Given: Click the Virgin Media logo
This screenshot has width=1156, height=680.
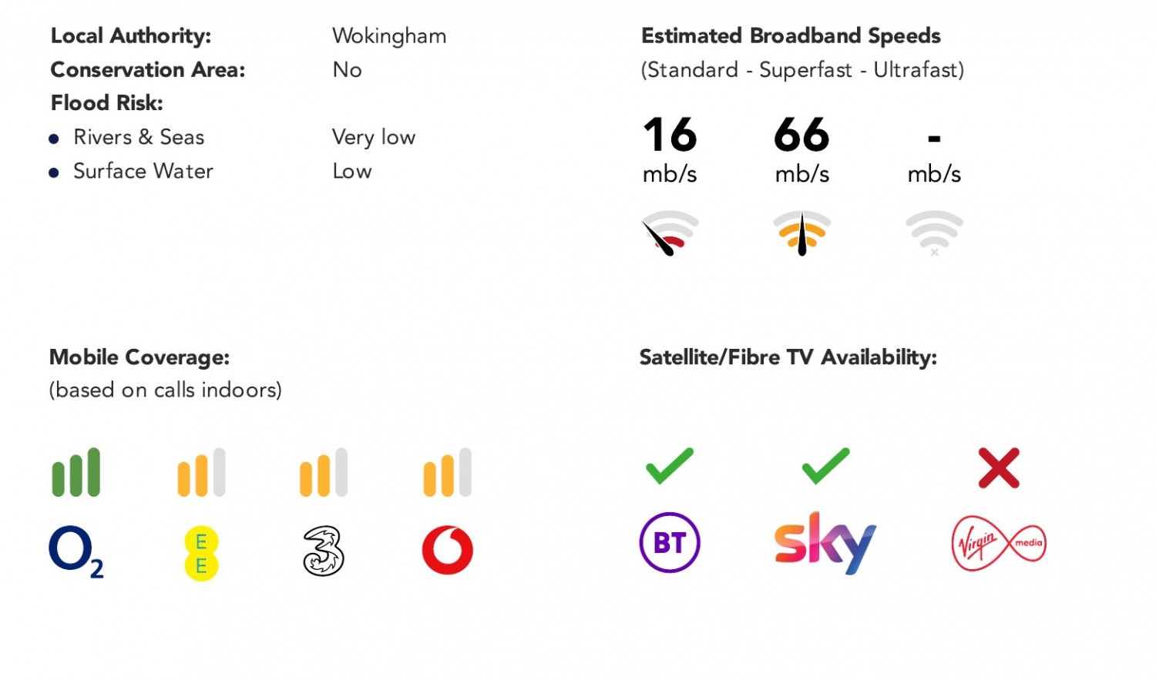Looking at the screenshot, I should click(x=999, y=543).
